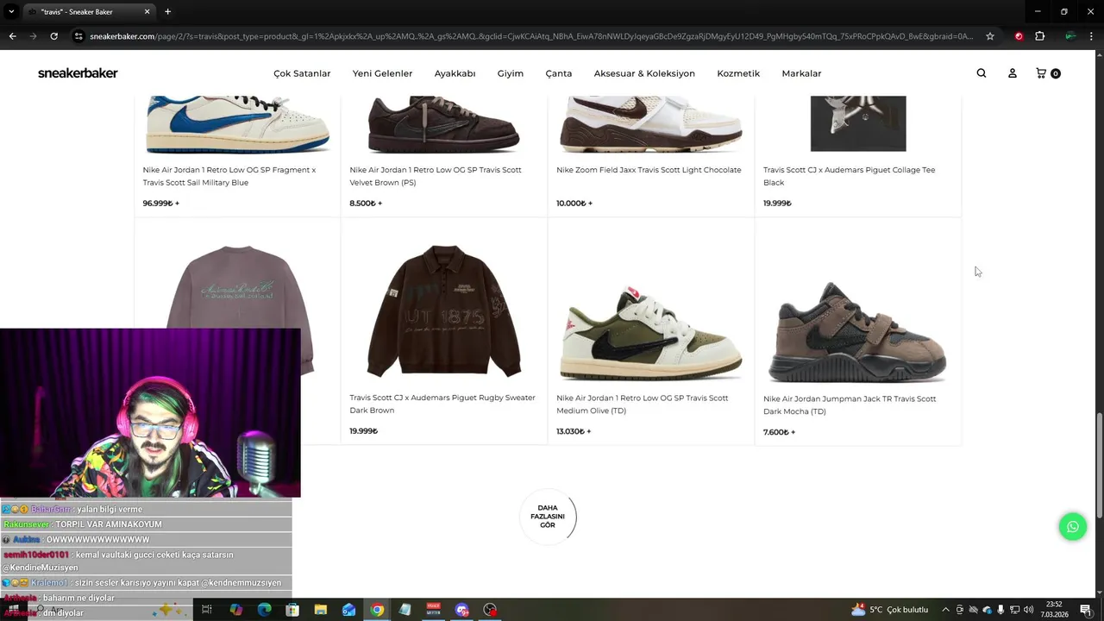This screenshot has height=621, width=1104.
Task: Open Voicemeeter from the taskbar
Action: click(433, 610)
